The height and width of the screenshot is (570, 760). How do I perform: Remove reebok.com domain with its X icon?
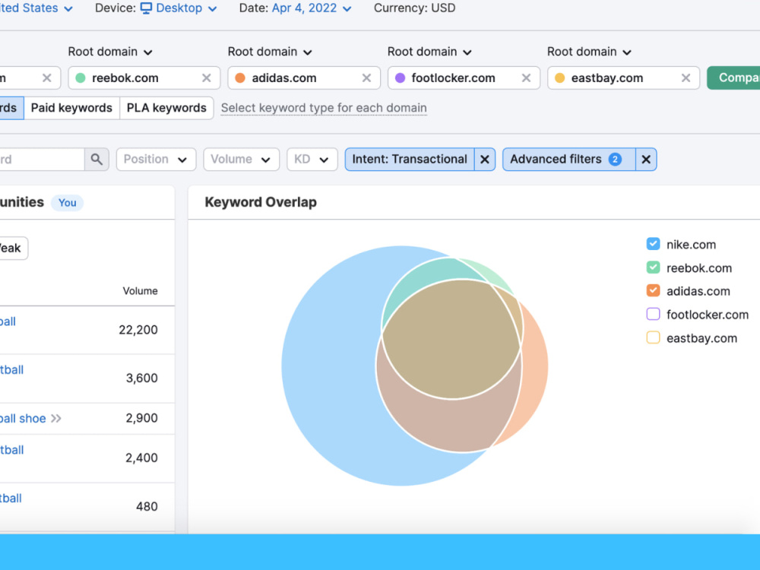pos(207,78)
